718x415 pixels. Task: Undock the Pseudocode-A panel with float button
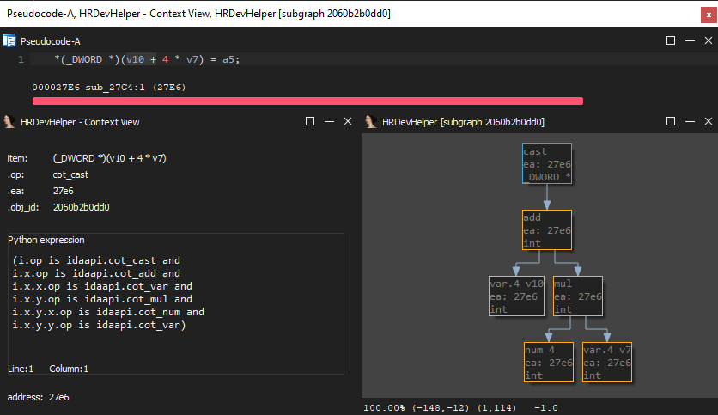[x=671, y=40]
